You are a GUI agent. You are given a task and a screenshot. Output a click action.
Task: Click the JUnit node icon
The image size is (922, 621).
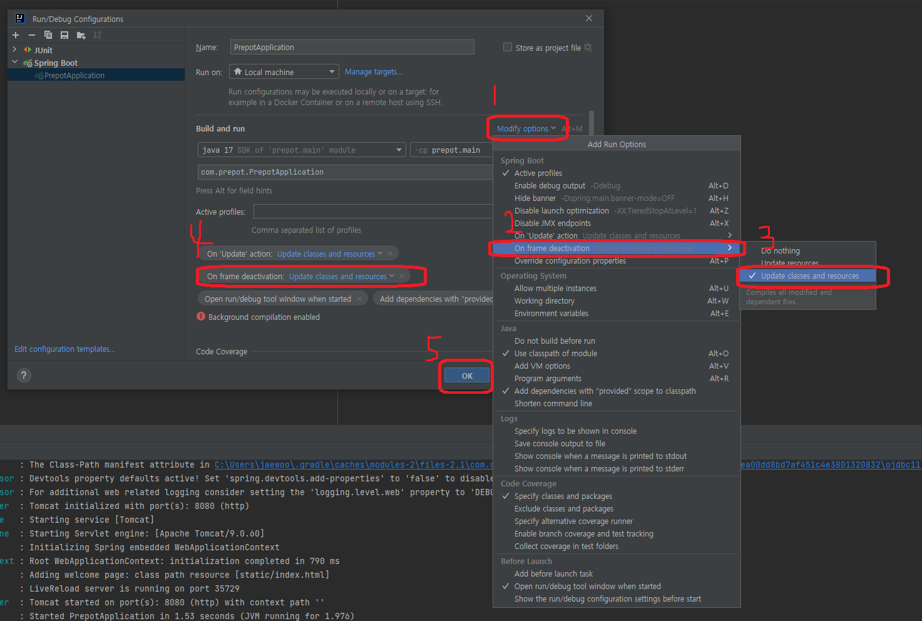28,50
